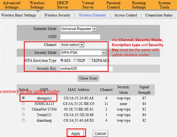Image resolution: width=177 pixels, height=137 pixels.
Task: Open the System Tools menu
Action: [164, 5]
